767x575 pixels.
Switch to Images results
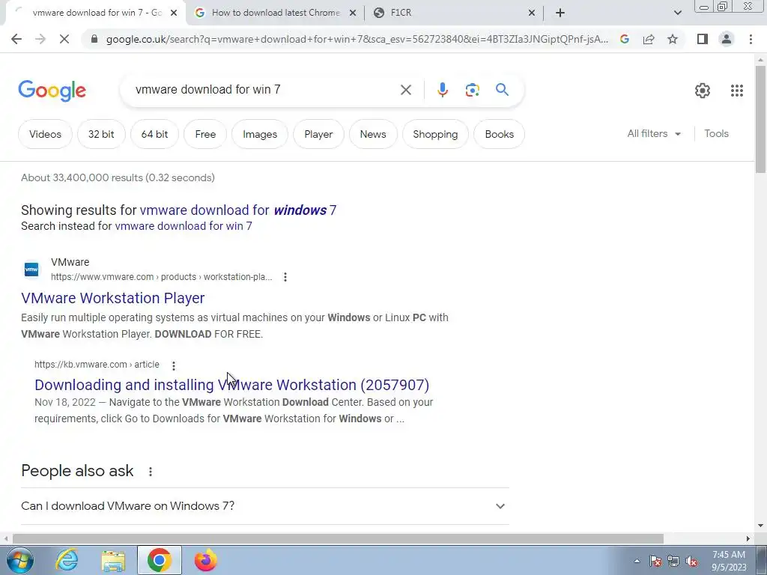[x=260, y=134]
